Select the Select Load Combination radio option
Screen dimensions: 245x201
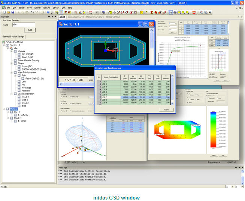coord(71,111)
